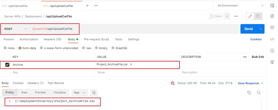Open the Text response format dropdown
278x110 pixels.
pyautogui.click(x=79, y=93)
